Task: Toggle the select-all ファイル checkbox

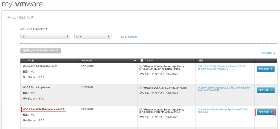Action: (142, 60)
